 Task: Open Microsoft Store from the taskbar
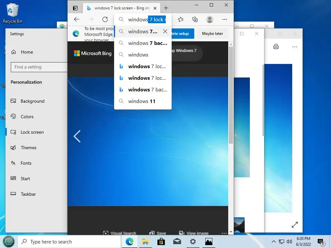(161, 242)
